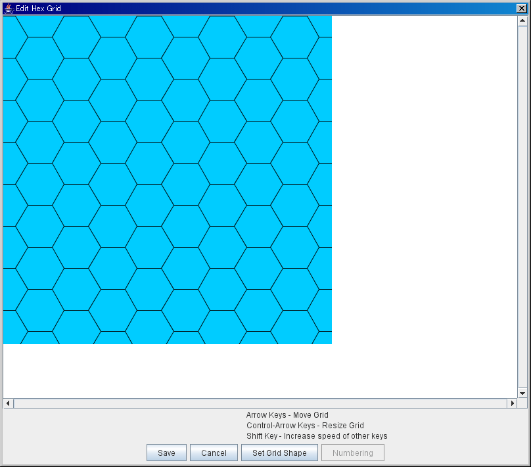Click the Cancel button
The height and width of the screenshot is (467, 531).
(x=214, y=453)
